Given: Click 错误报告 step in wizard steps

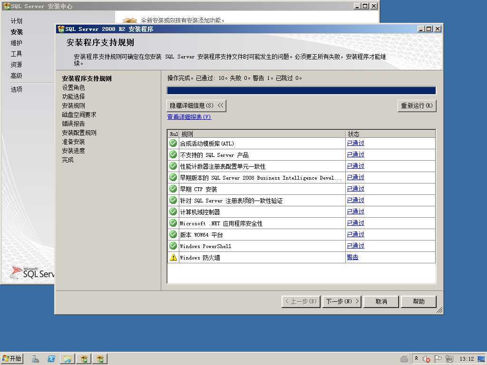Looking at the screenshot, I should point(73,124).
